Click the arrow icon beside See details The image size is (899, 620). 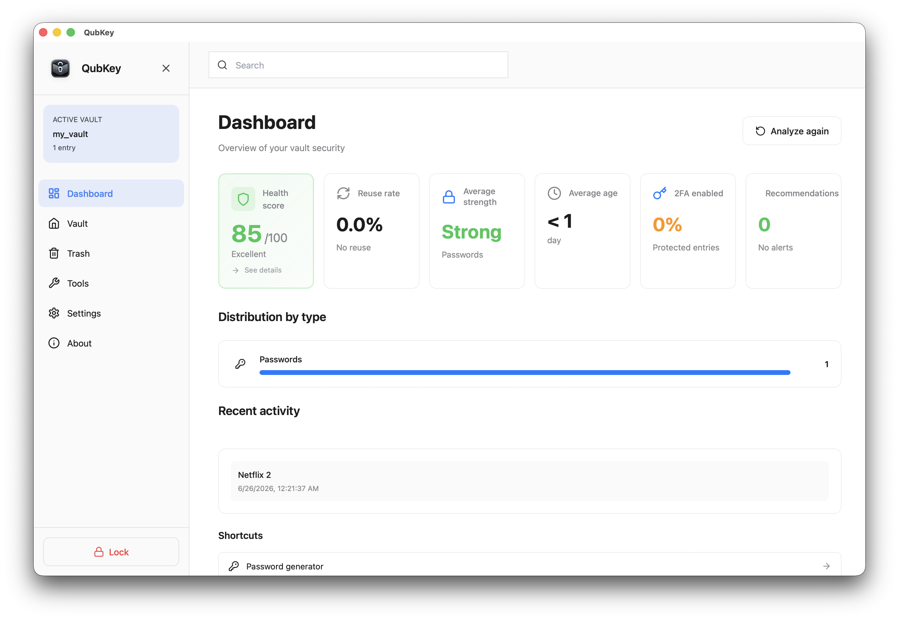click(235, 271)
